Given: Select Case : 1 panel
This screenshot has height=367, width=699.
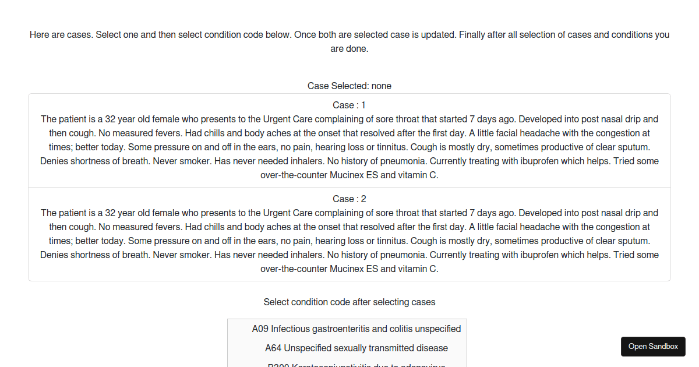Looking at the screenshot, I should (x=349, y=140).
